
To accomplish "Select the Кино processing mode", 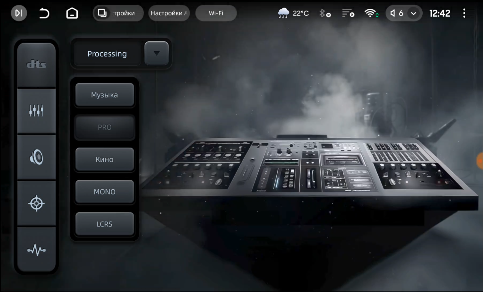I will click(105, 159).
